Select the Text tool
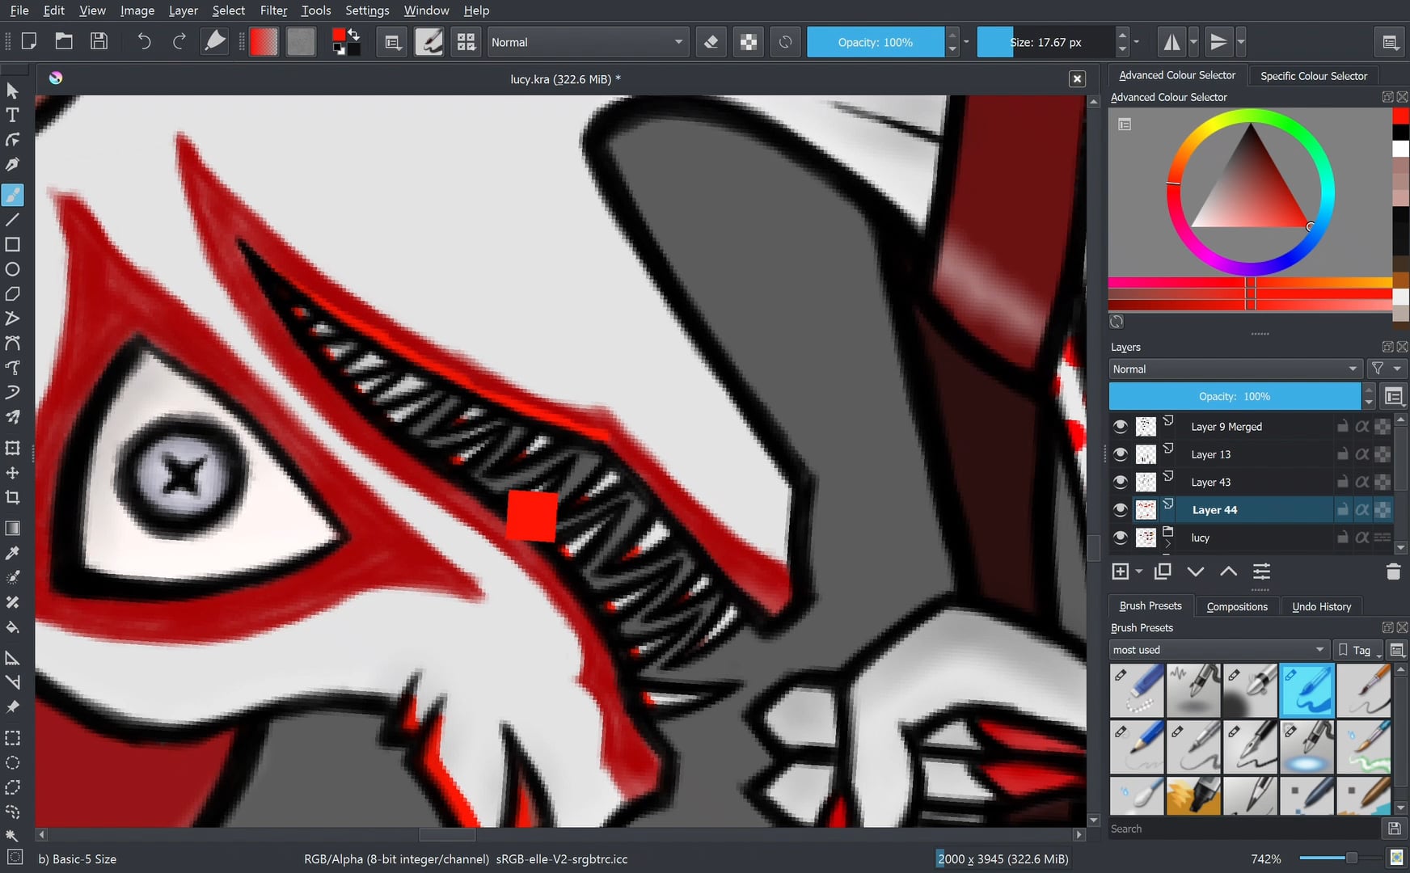Image resolution: width=1410 pixels, height=873 pixels. pyautogui.click(x=13, y=115)
